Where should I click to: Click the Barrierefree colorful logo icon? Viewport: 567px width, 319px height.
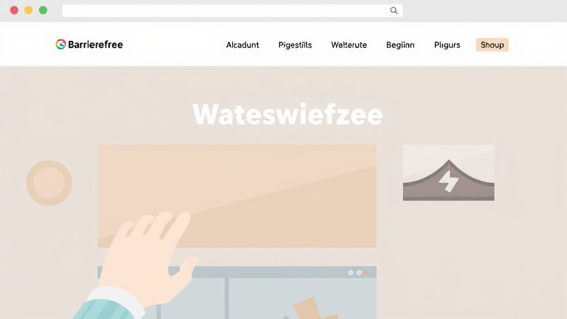coord(61,44)
